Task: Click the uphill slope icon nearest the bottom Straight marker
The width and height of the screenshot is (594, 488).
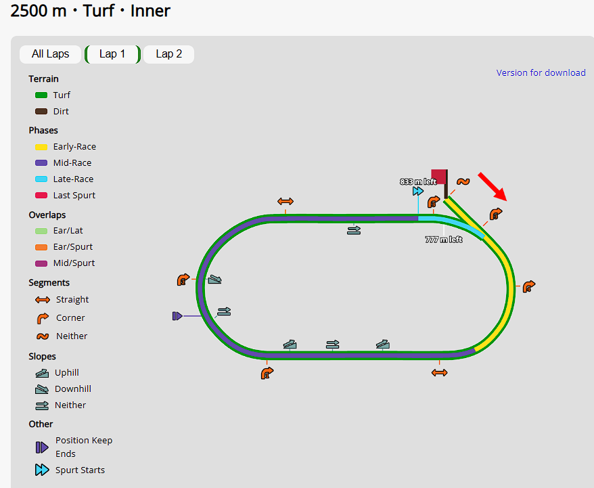Action: (x=383, y=344)
